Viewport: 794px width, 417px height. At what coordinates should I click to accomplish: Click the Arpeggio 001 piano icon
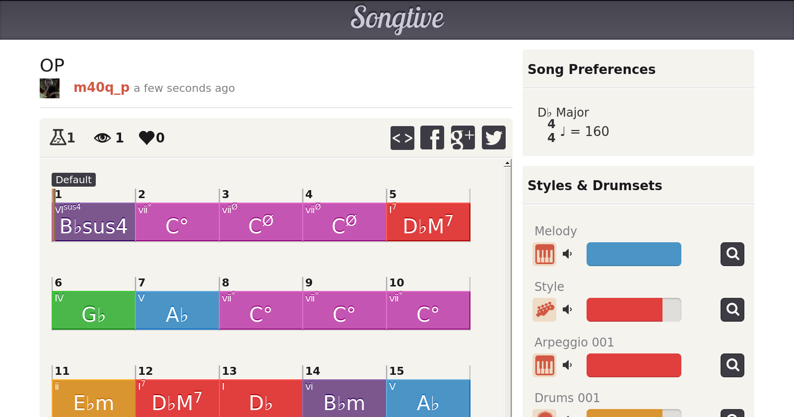click(x=544, y=365)
